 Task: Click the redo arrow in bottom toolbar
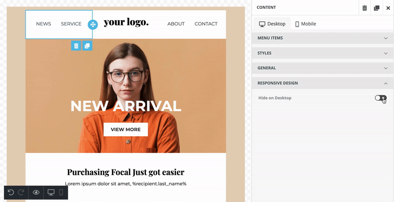click(x=21, y=193)
